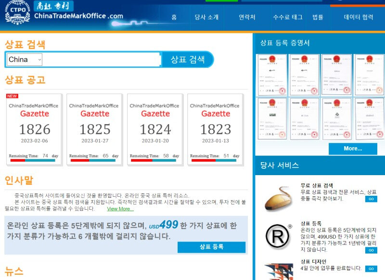Click GO button for 상표 디자인
The image size is (385, 280).
click(x=371, y=268)
